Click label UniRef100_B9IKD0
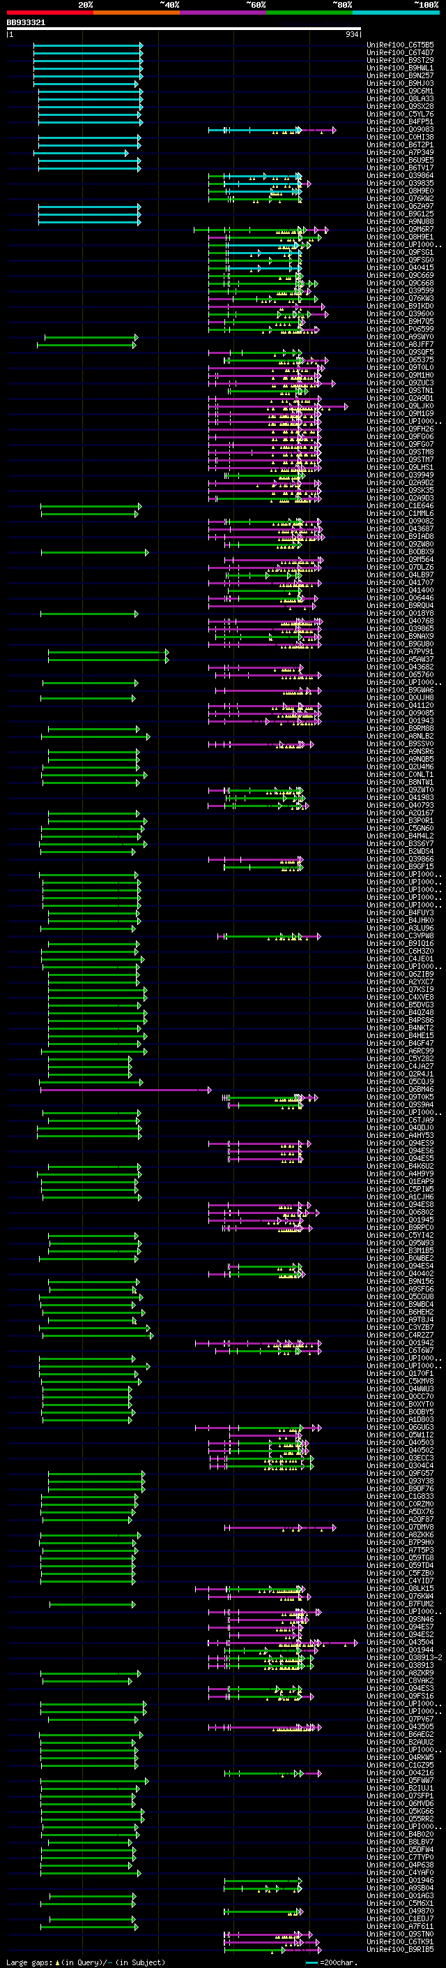The image size is (446, 1968). (400, 306)
